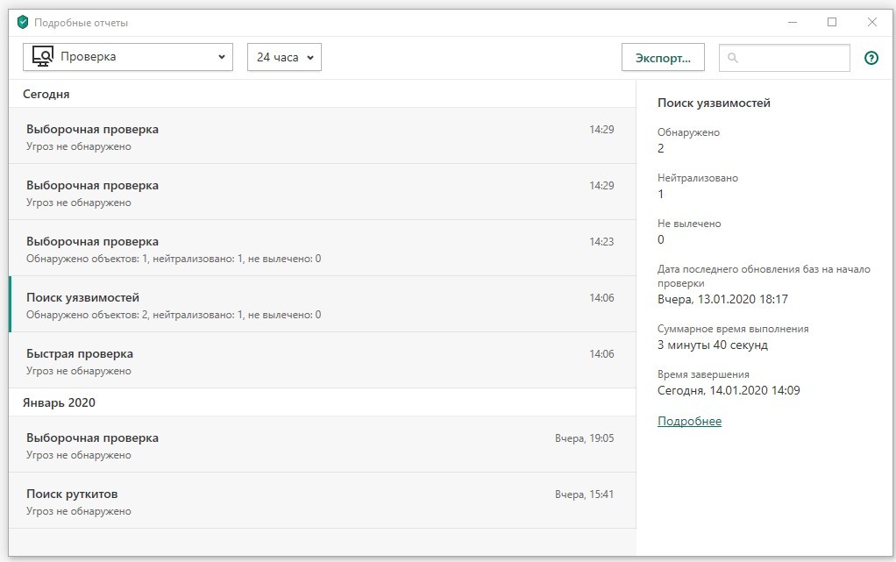Click the Экспорт... button
This screenshot has width=896, height=562.
tap(663, 58)
